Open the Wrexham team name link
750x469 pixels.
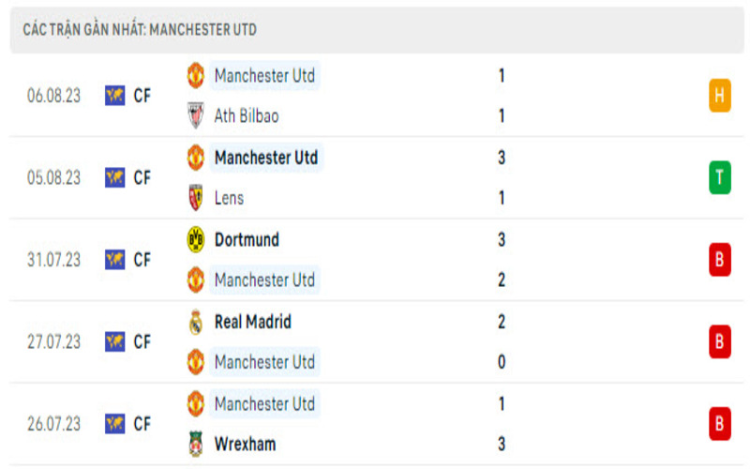point(245,444)
